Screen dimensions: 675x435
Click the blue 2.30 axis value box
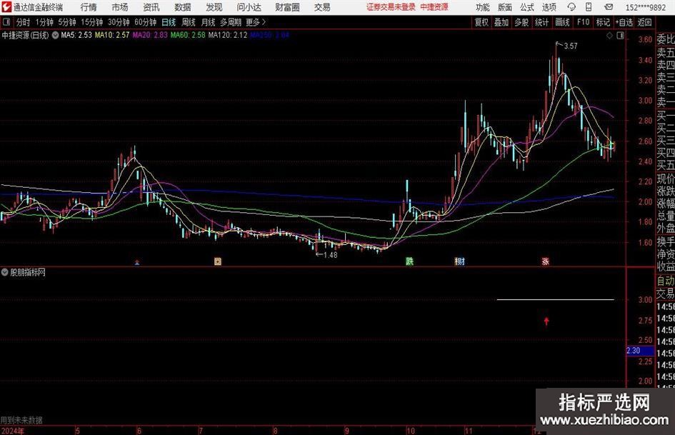click(x=640, y=351)
